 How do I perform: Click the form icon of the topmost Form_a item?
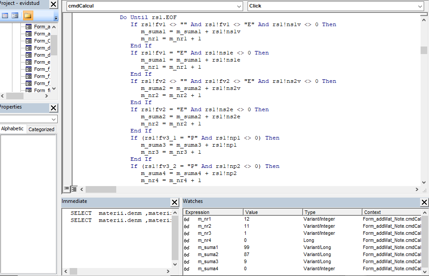point(29,27)
